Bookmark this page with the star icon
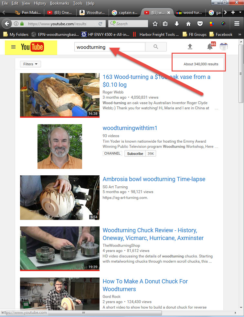 tap(155, 24)
